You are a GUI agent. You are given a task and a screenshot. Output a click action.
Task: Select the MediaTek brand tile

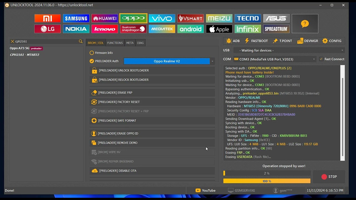pyautogui.click(x=162, y=29)
